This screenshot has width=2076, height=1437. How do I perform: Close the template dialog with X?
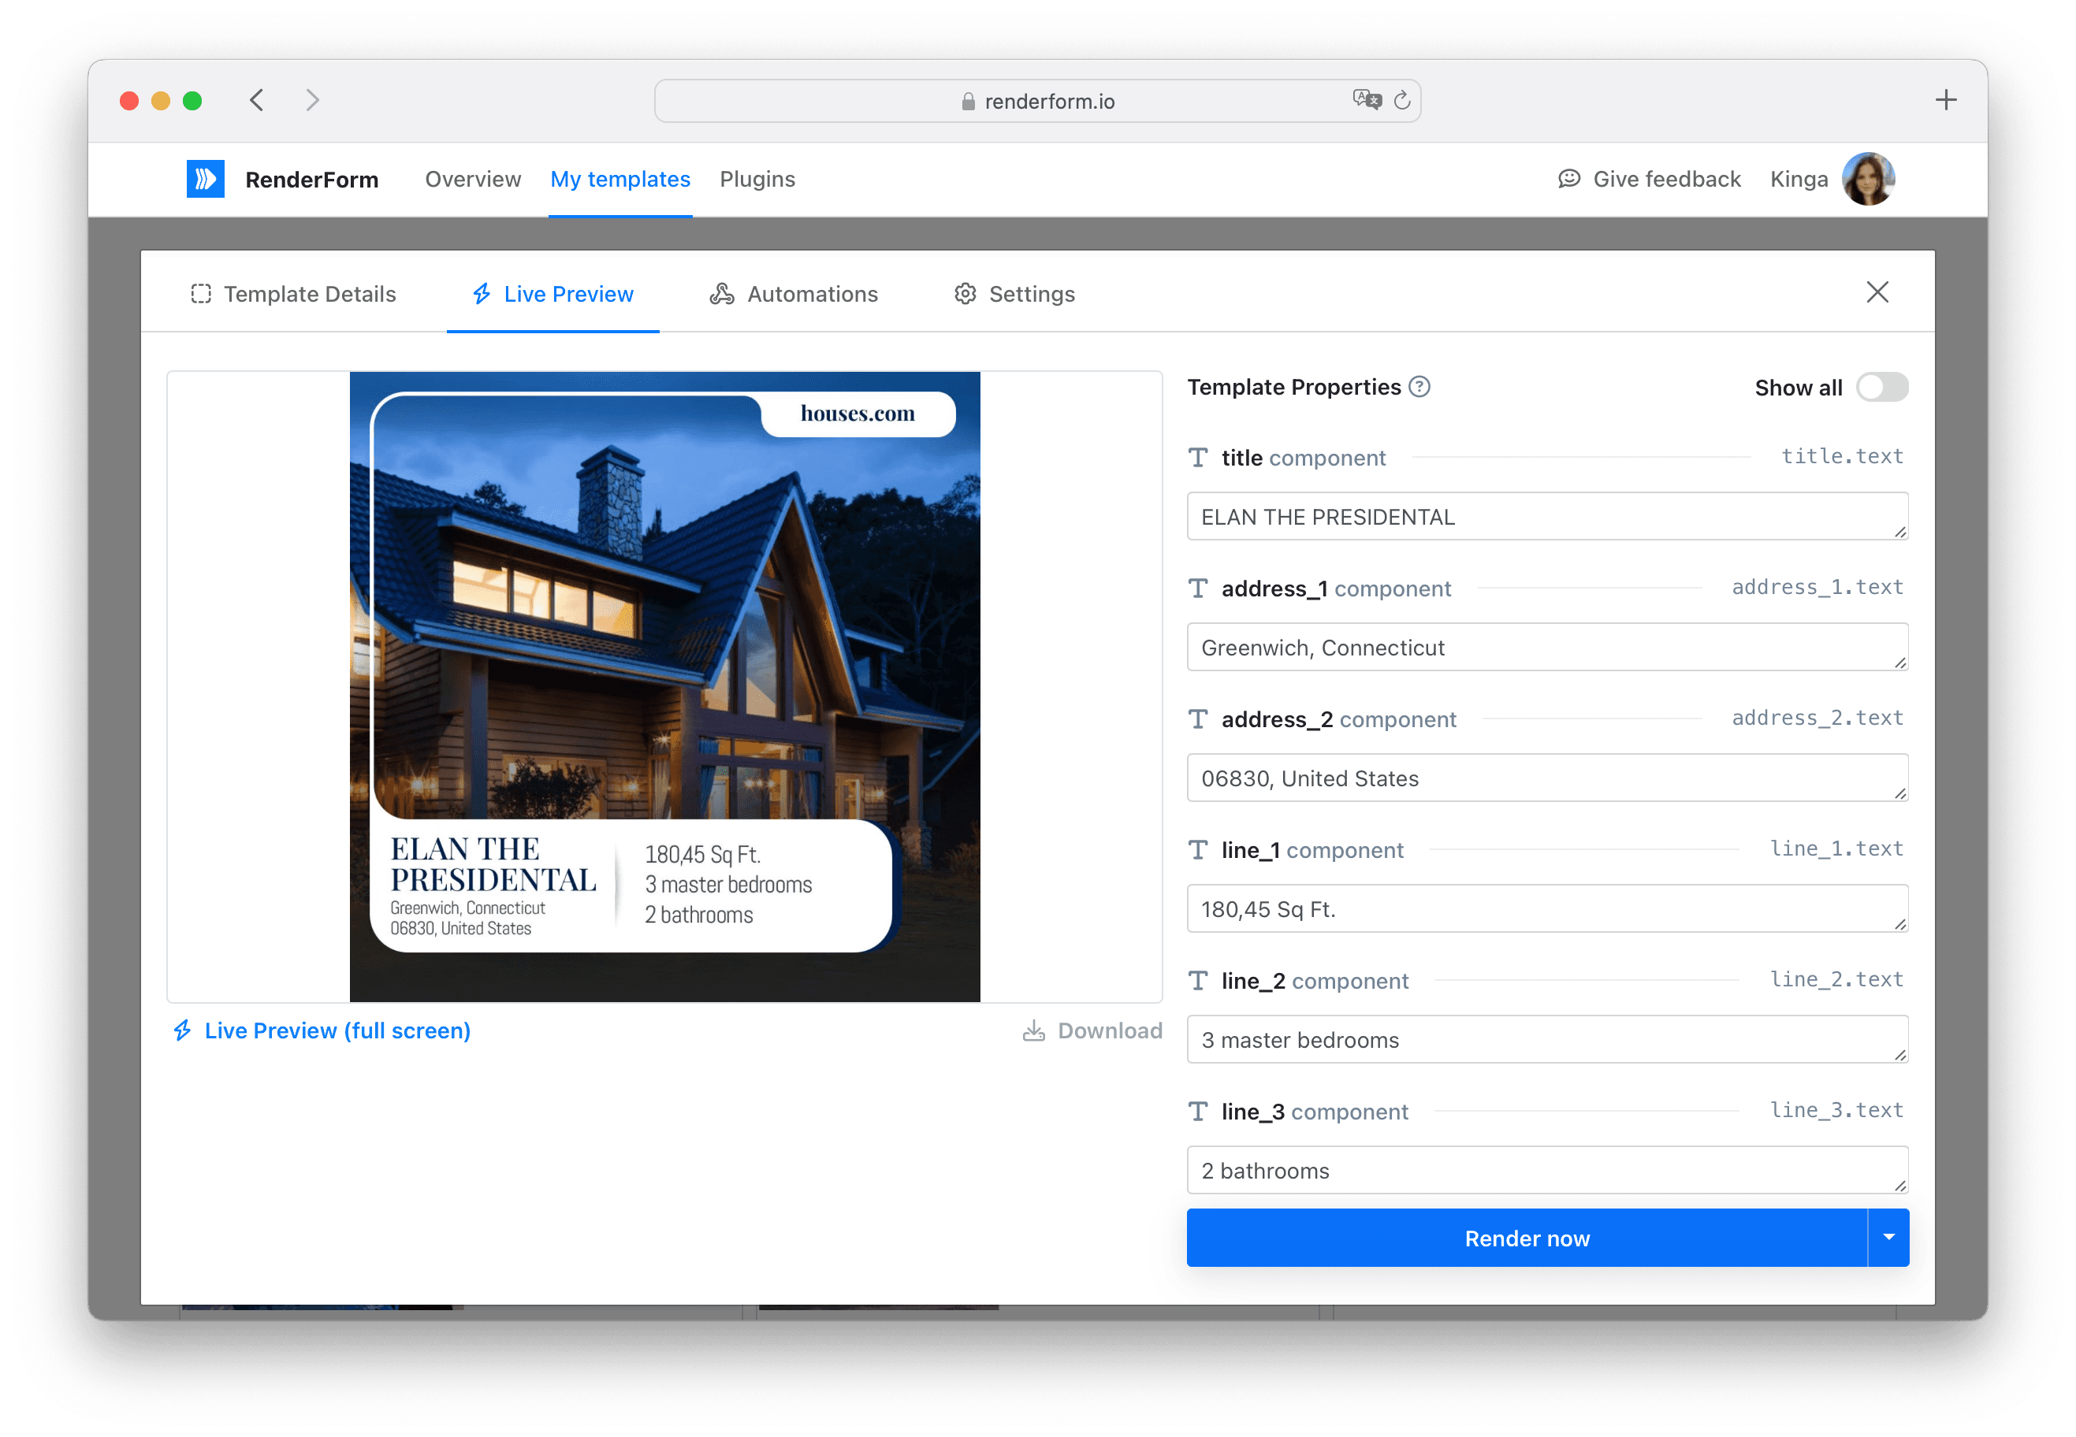[1877, 291]
